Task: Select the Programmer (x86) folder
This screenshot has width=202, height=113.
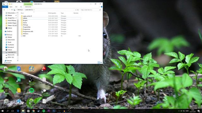Action: pyautogui.click(x=51, y=31)
